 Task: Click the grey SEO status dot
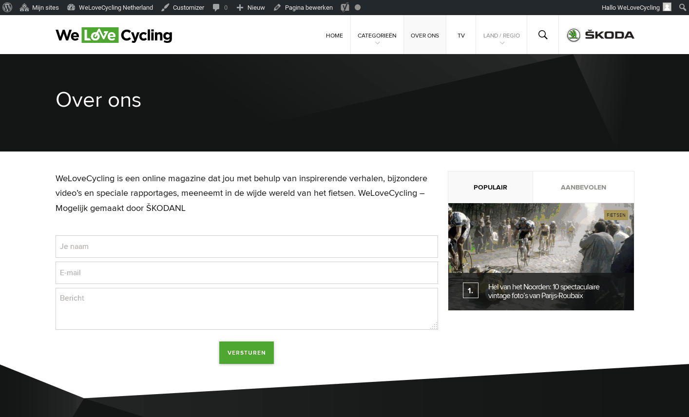[358, 7]
